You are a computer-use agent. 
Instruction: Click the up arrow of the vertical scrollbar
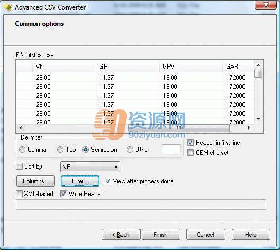(258, 66)
